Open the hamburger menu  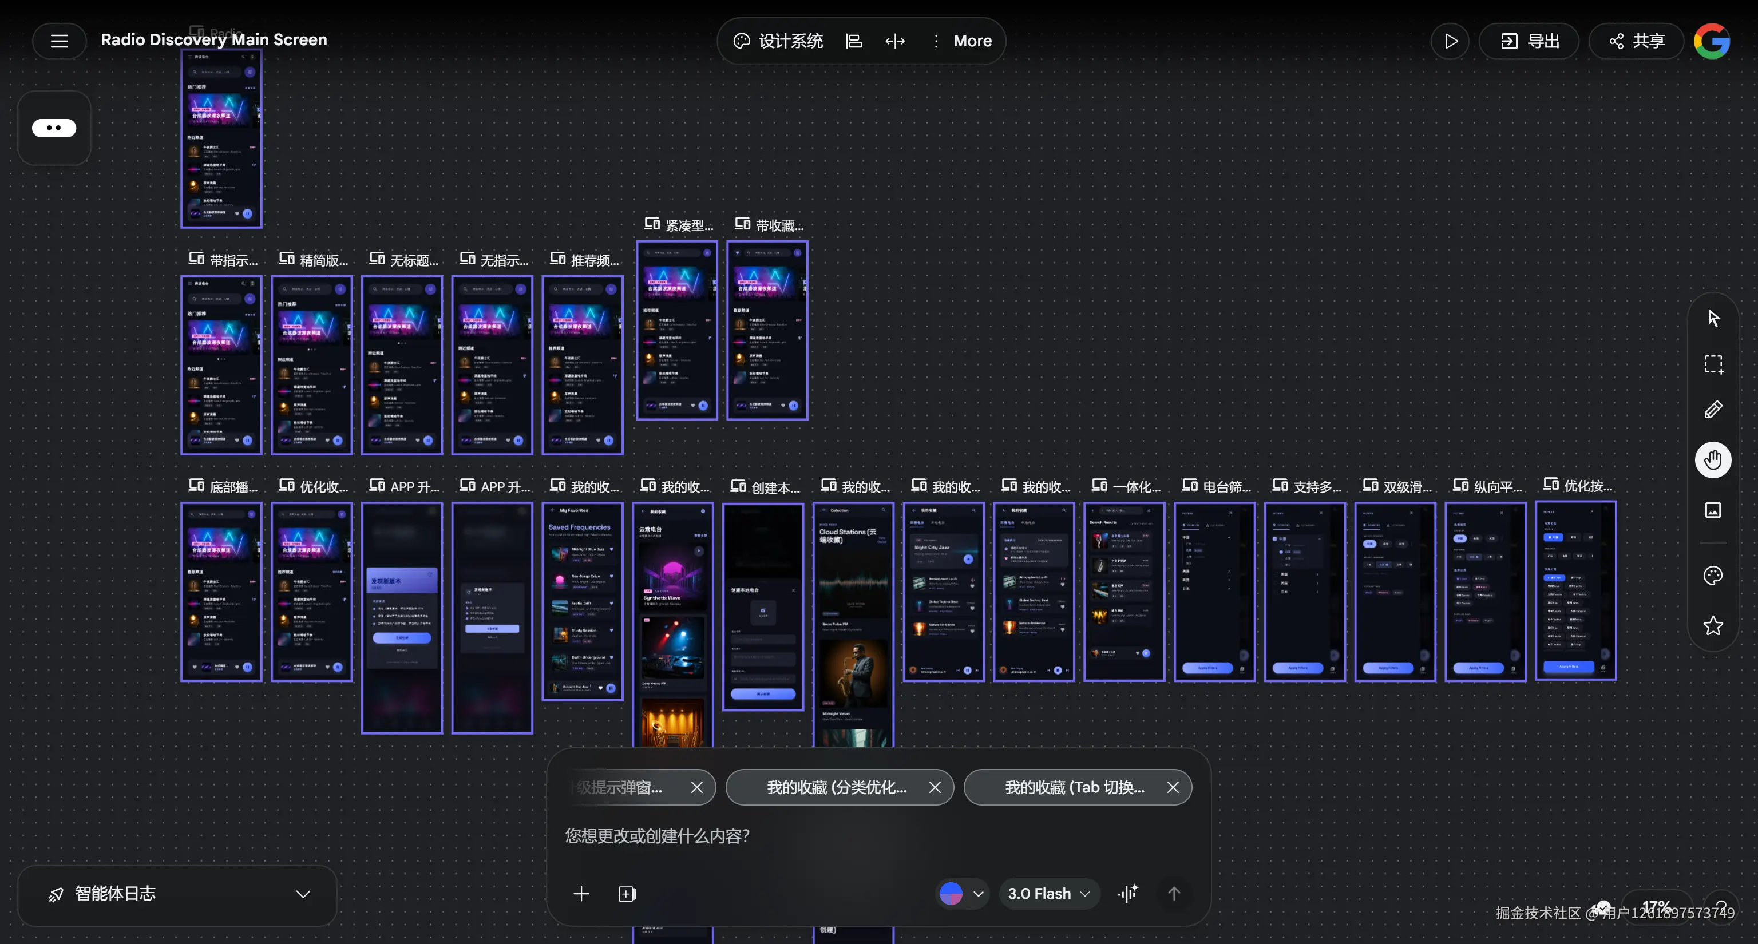(x=60, y=41)
